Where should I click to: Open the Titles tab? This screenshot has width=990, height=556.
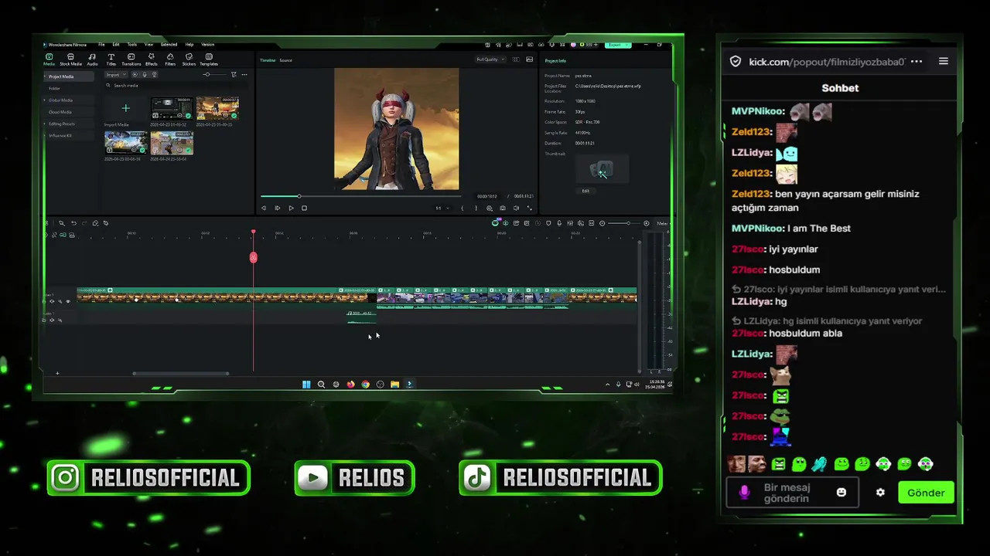(x=111, y=59)
